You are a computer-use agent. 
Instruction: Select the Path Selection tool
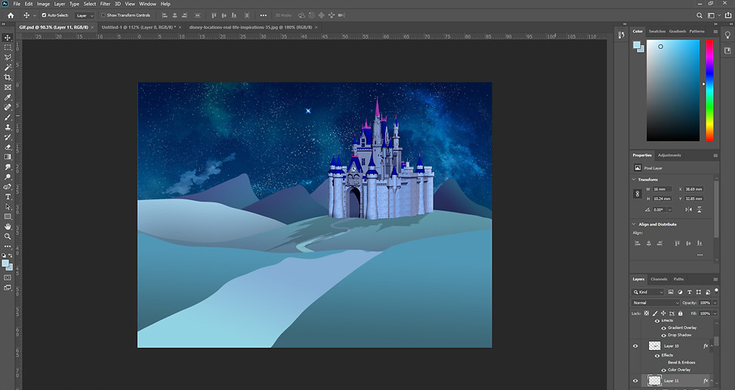pos(8,207)
